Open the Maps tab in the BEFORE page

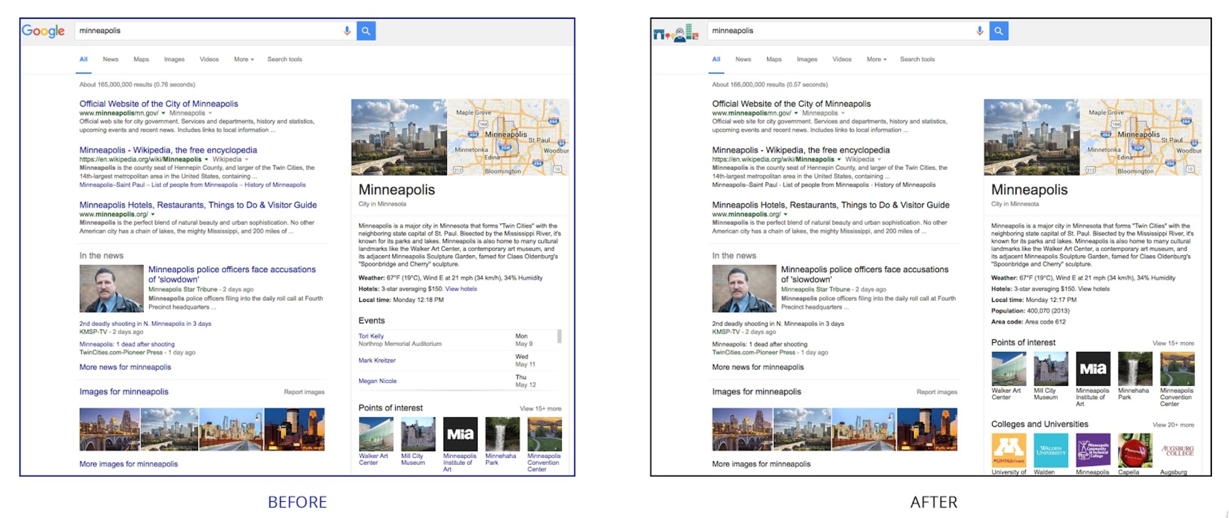141,59
